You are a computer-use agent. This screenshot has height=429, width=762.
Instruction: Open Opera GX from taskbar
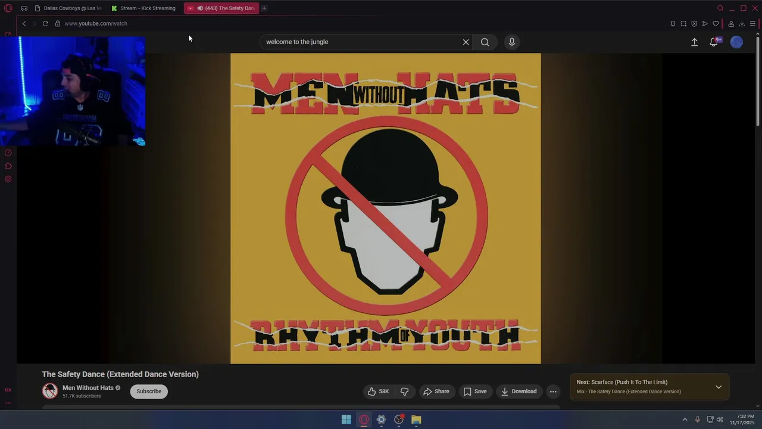(364, 420)
